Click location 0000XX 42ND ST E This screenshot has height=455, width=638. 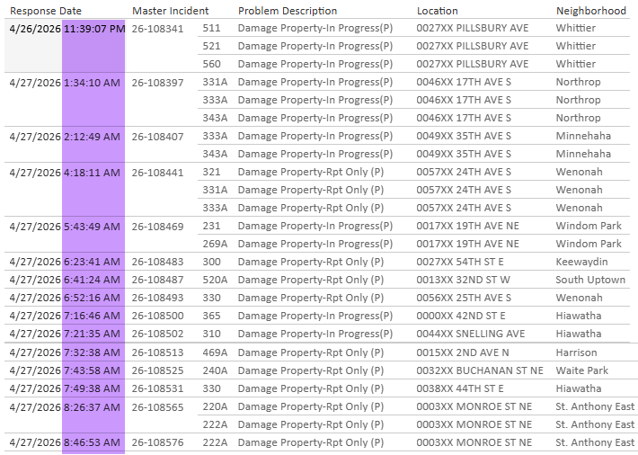pos(461,316)
